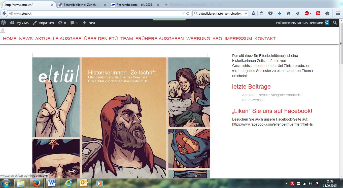
Task: Open the My CMS dashboard link
Action: point(19,23)
